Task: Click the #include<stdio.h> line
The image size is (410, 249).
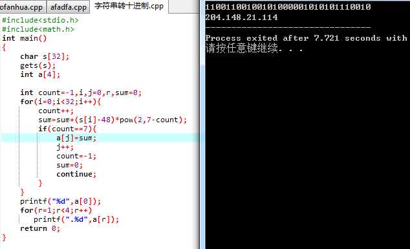Action: (x=40, y=20)
